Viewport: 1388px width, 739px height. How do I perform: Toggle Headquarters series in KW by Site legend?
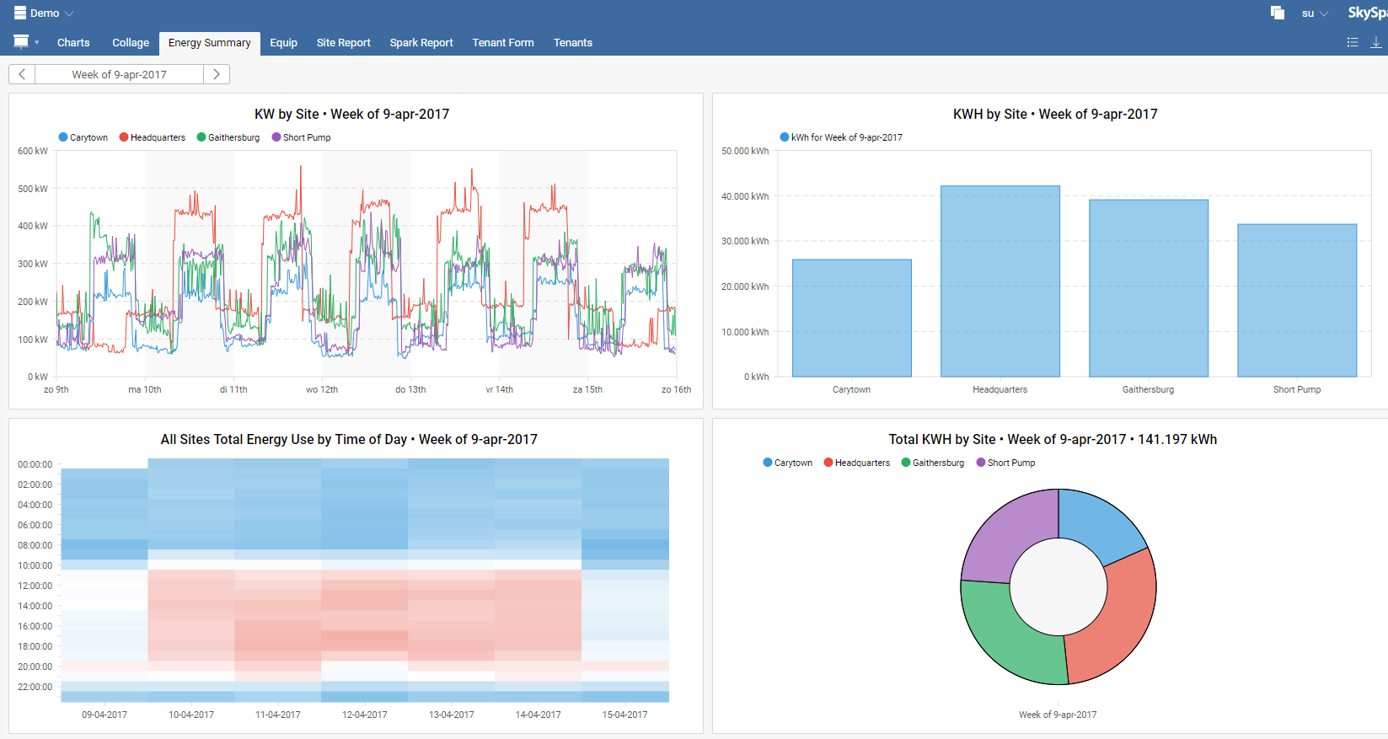(x=153, y=137)
